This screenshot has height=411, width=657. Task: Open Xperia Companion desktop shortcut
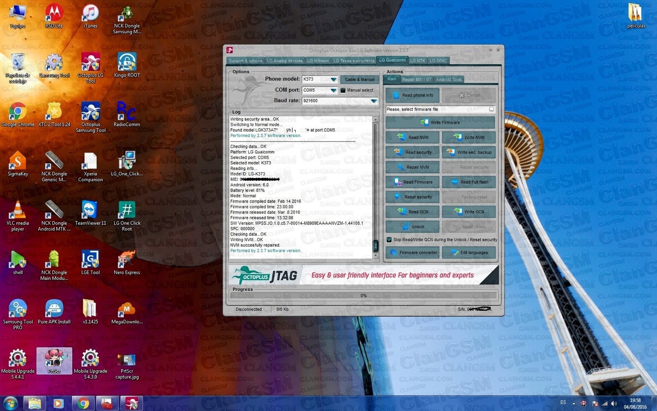point(90,167)
